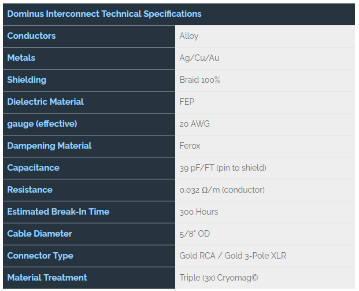359x291 pixels.
Task: Select the Metals row label
Action: (89, 58)
